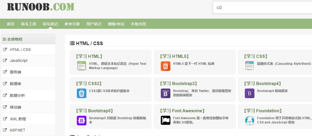
Task: Click the search box containing cd
Action: (x=262, y=7)
